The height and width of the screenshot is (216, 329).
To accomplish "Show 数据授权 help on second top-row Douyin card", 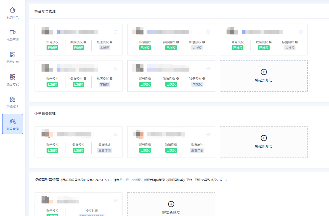I will (x=177, y=42).
